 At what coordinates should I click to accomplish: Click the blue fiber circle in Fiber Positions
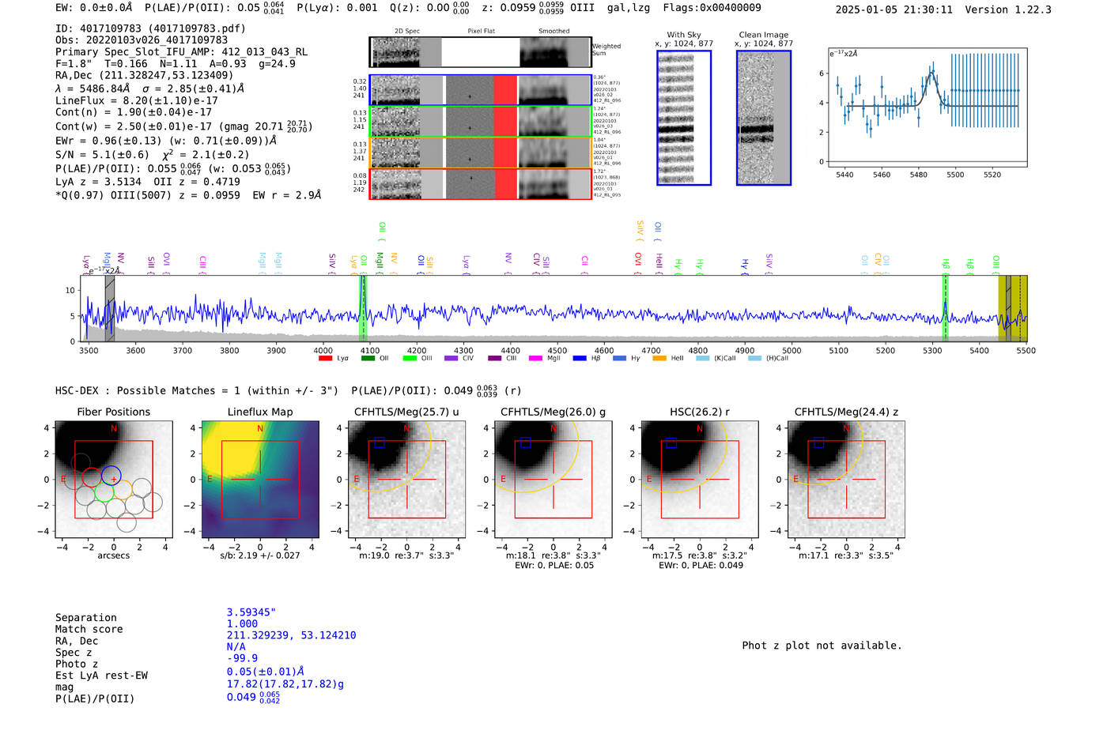pyautogui.click(x=111, y=476)
